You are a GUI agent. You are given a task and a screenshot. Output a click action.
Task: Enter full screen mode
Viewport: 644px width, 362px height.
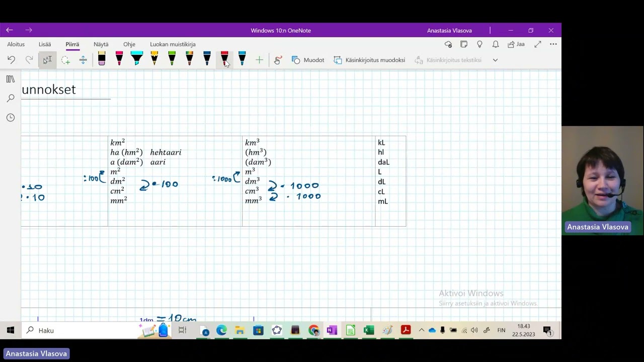[x=537, y=44]
